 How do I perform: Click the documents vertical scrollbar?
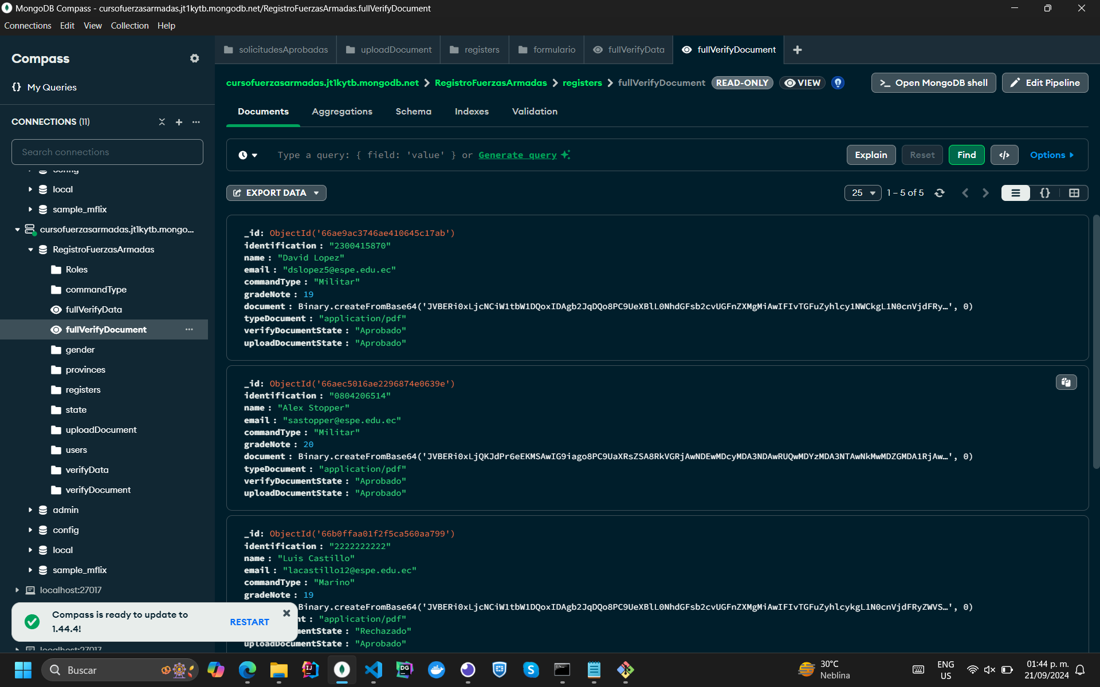tap(1096, 342)
